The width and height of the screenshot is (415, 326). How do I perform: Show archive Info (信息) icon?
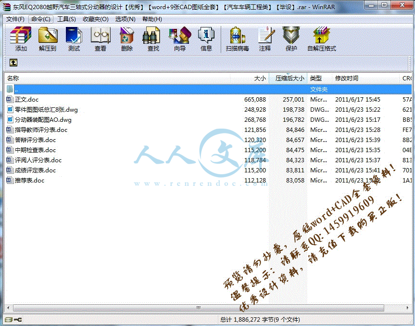206,35
